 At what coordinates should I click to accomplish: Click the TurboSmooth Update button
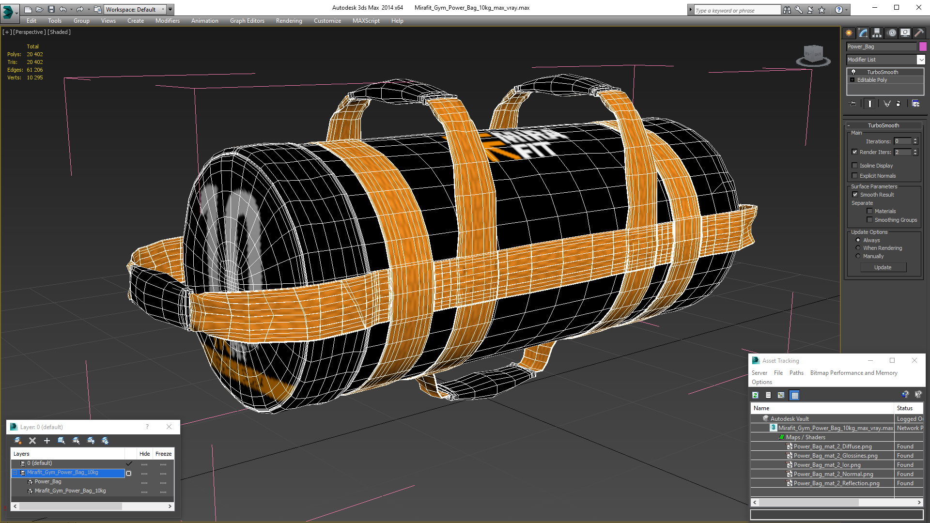(883, 267)
